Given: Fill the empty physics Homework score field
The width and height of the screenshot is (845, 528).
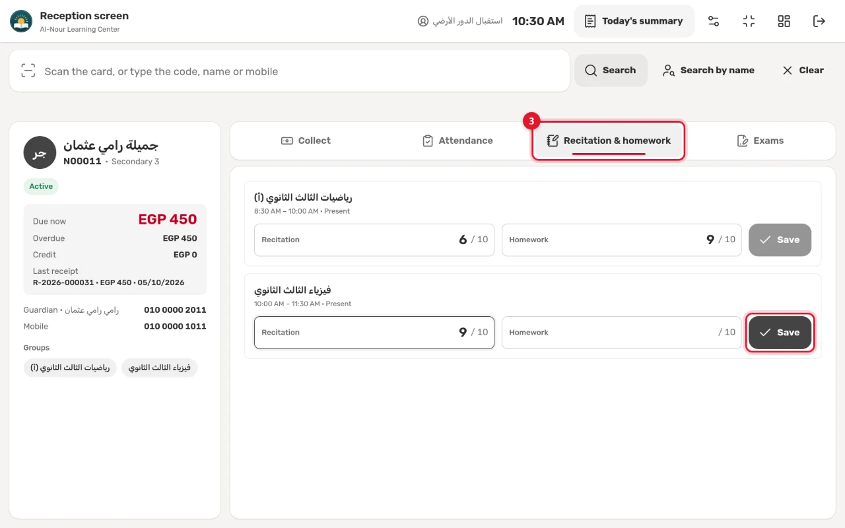Looking at the screenshot, I should [x=622, y=333].
